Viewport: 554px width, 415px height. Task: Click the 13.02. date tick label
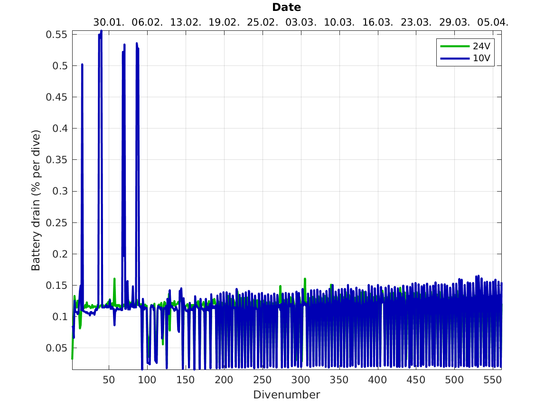tap(186, 23)
